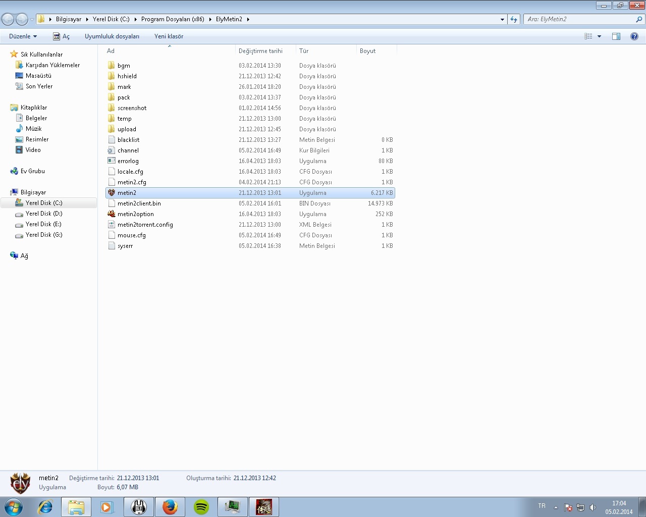Click the help question mark icon
646x517 pixels.
point(634,36)
